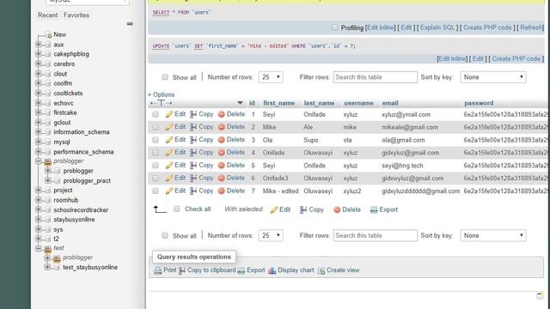Image resolution: width=550 pixels, height=309 pixels.
Task: Click the problogger database icon in the tree
Action: click(x=48, y=161)
